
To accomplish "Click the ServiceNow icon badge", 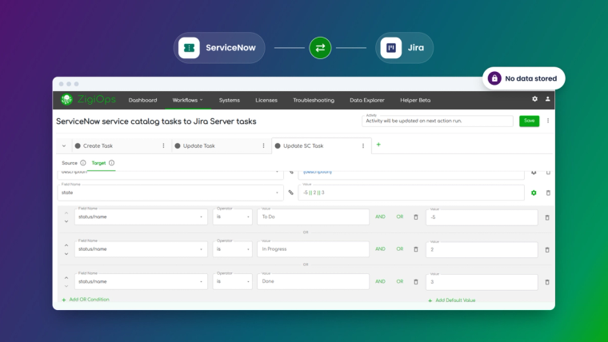I will point(189,48).
